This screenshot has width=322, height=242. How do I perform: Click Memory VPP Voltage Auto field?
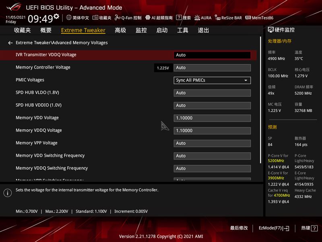click(x=212, y=143)
